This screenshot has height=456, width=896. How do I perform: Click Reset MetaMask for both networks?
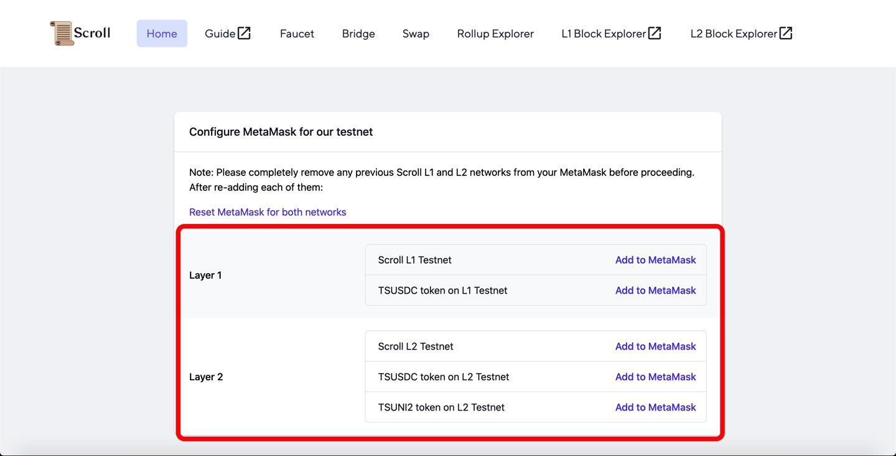pyautogui.click(x=268, y=212)
